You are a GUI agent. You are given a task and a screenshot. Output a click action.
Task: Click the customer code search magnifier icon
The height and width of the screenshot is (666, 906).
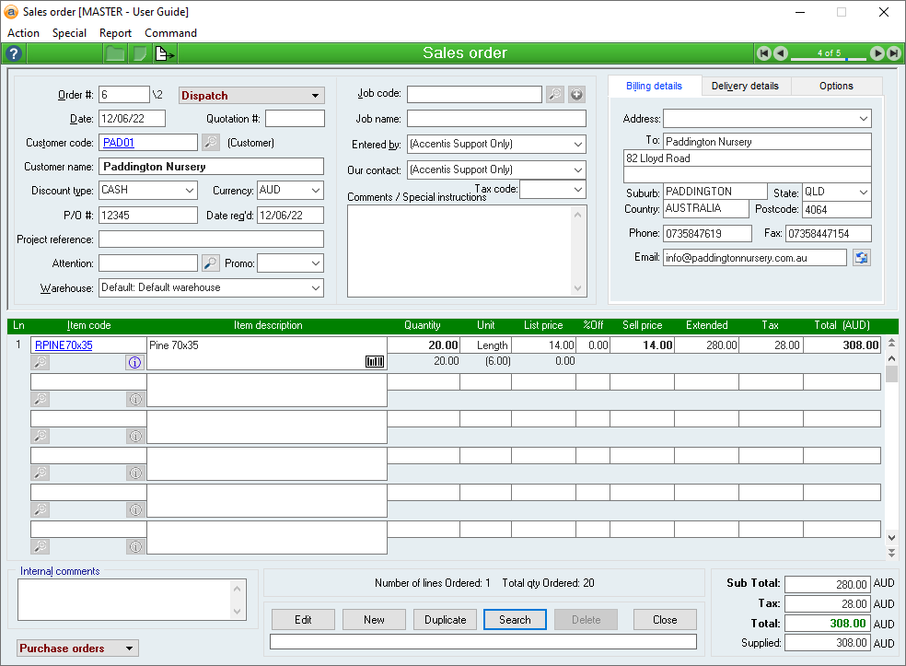click(x=211, y=142)
